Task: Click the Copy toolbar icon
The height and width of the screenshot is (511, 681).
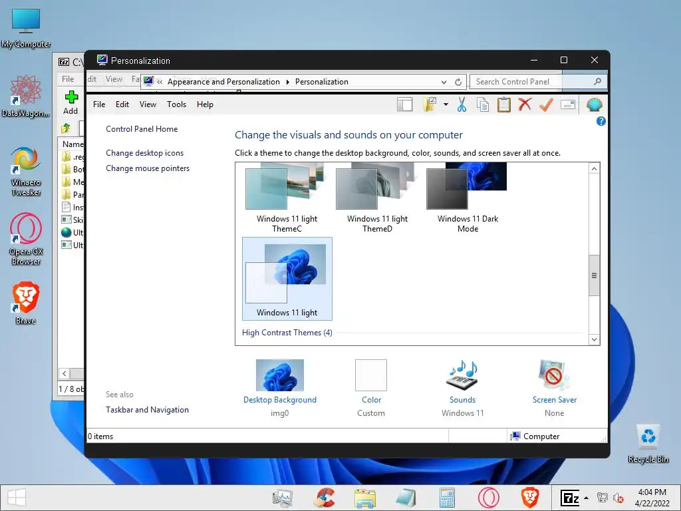Action: point(483,104)
